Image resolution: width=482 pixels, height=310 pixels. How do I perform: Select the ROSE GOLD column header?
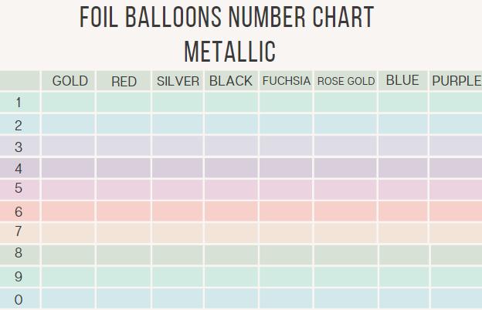coord(346,81)
